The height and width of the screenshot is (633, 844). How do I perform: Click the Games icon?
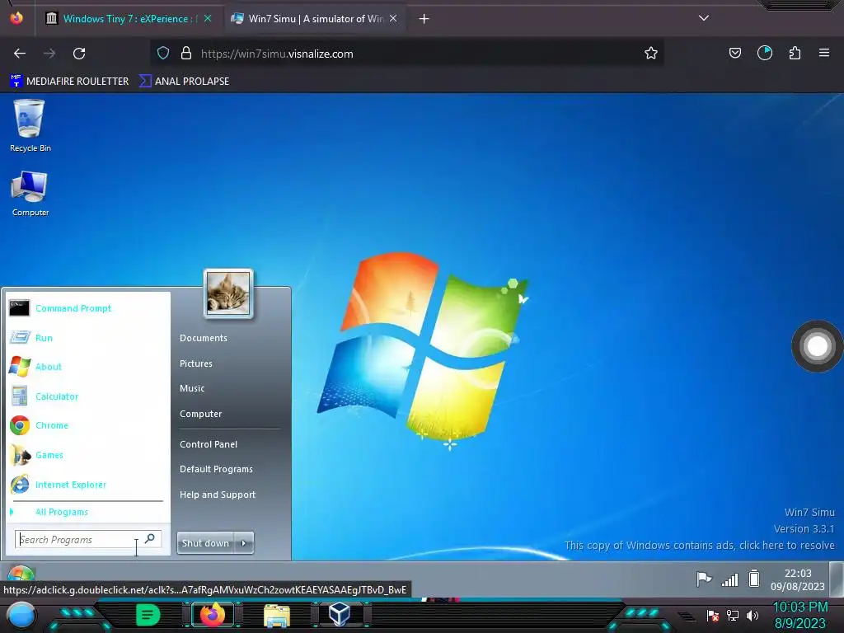(x=21, y=455)
